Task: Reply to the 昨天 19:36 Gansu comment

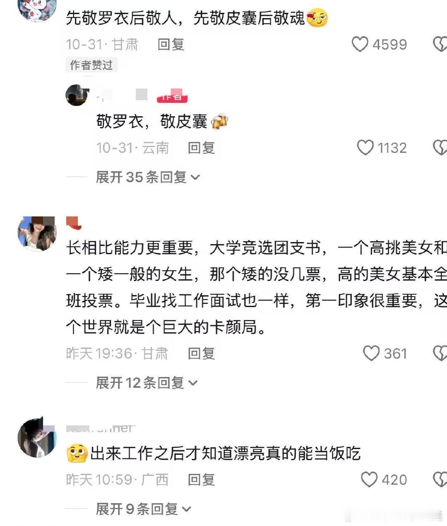Action: [x=201, y=353]
